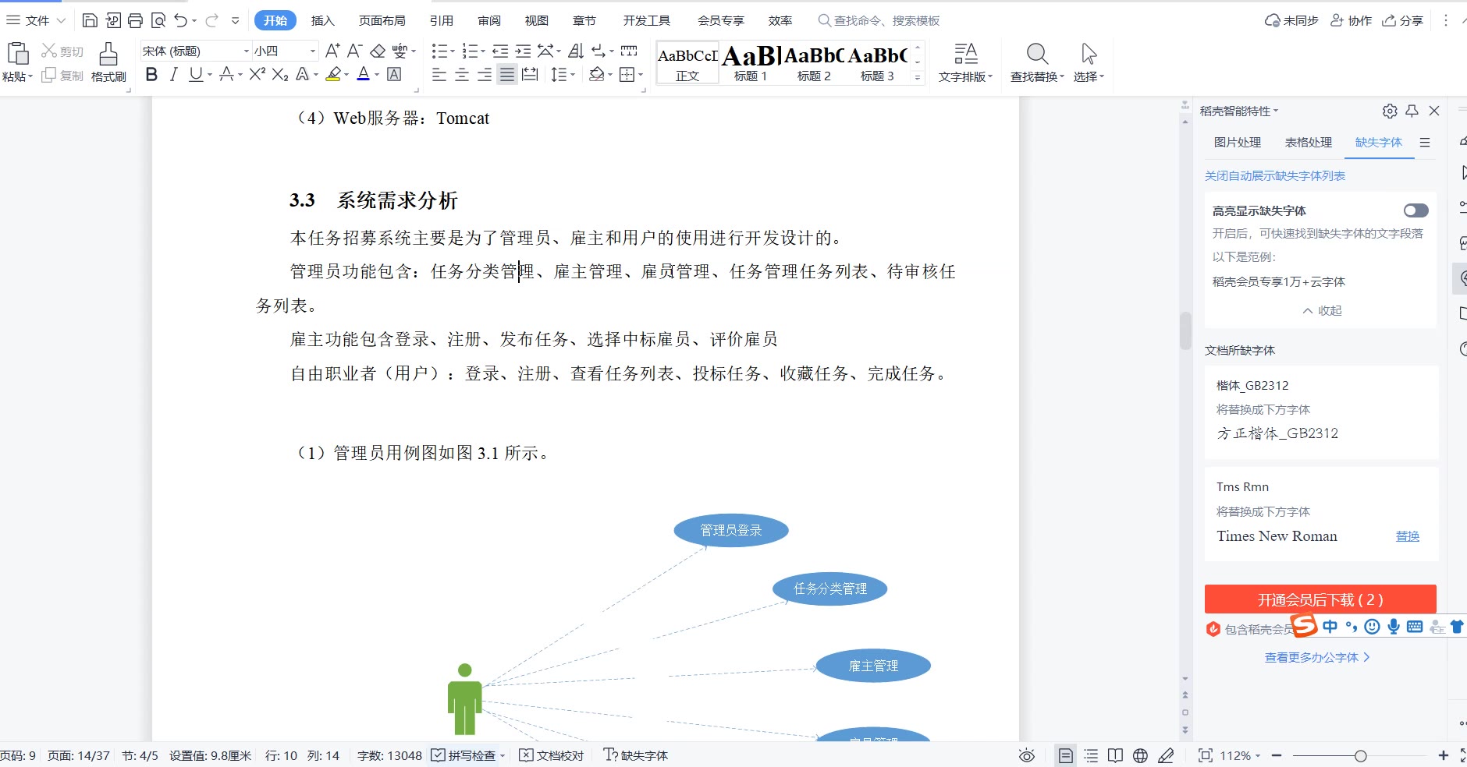Click the font color red A swatch
This screenshot has width=1467, height=767.
click(363, 74)
